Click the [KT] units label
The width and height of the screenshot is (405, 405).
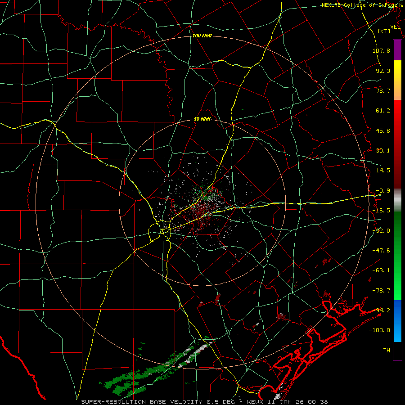point(384,31)
